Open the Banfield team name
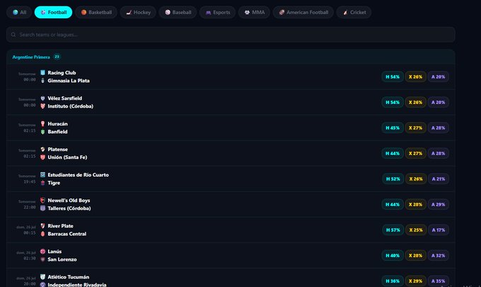Viewport: 481px width, 287px height. tap(57, 131)
